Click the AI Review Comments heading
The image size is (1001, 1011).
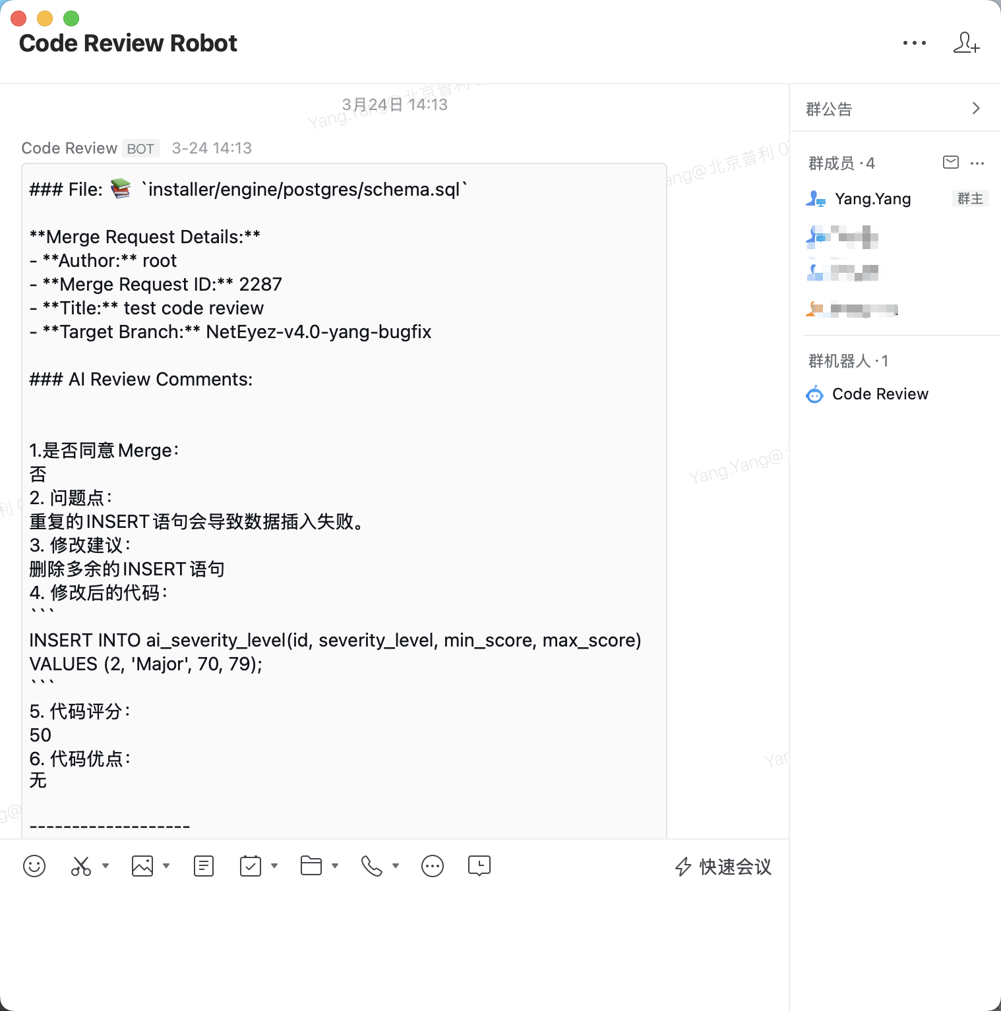coord(140,379)
